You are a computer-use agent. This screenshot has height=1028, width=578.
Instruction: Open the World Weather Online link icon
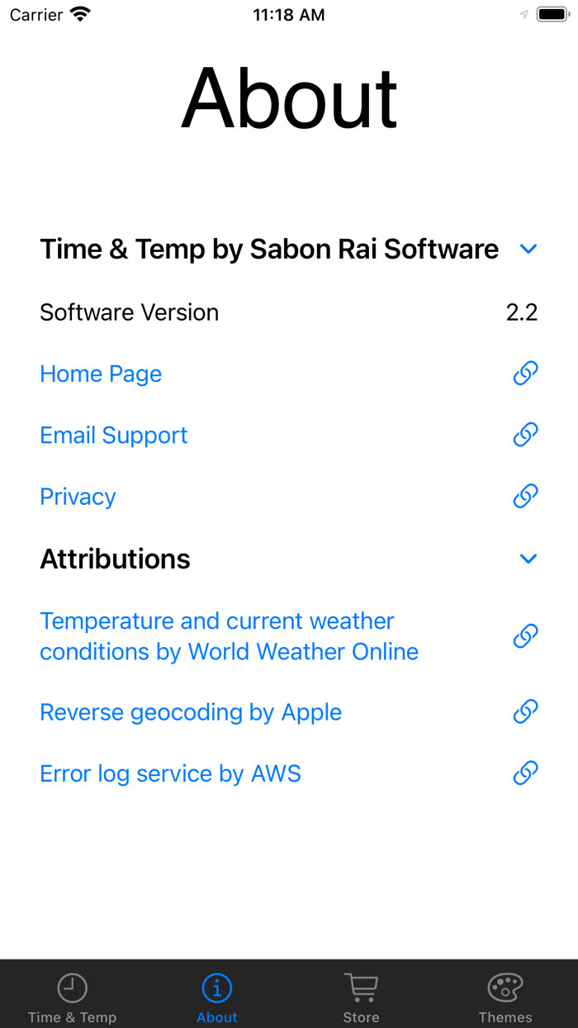(x=525, y=636)
